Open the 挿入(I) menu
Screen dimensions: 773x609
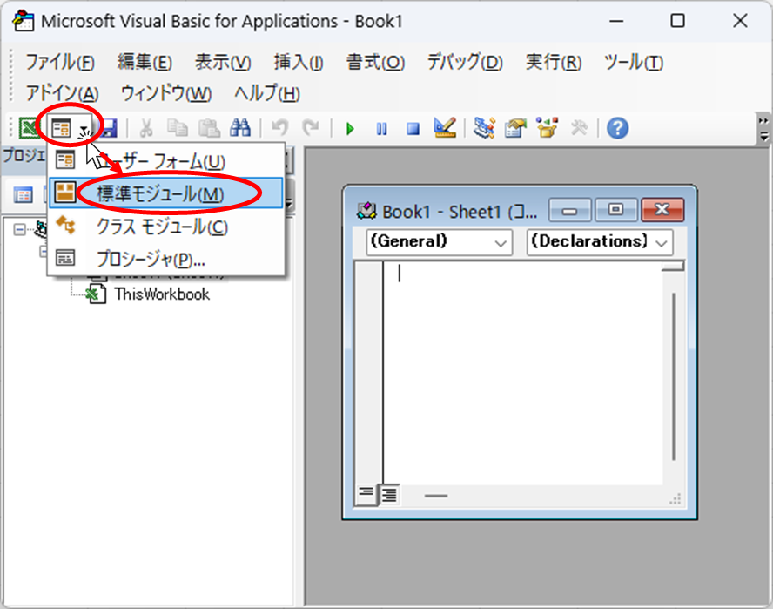(x=299, y=63)
